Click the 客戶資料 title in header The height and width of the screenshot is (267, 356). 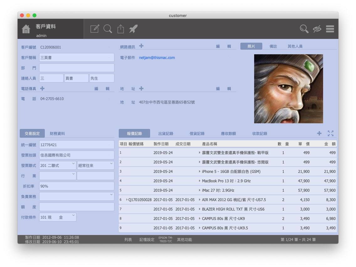pos(46,27)
